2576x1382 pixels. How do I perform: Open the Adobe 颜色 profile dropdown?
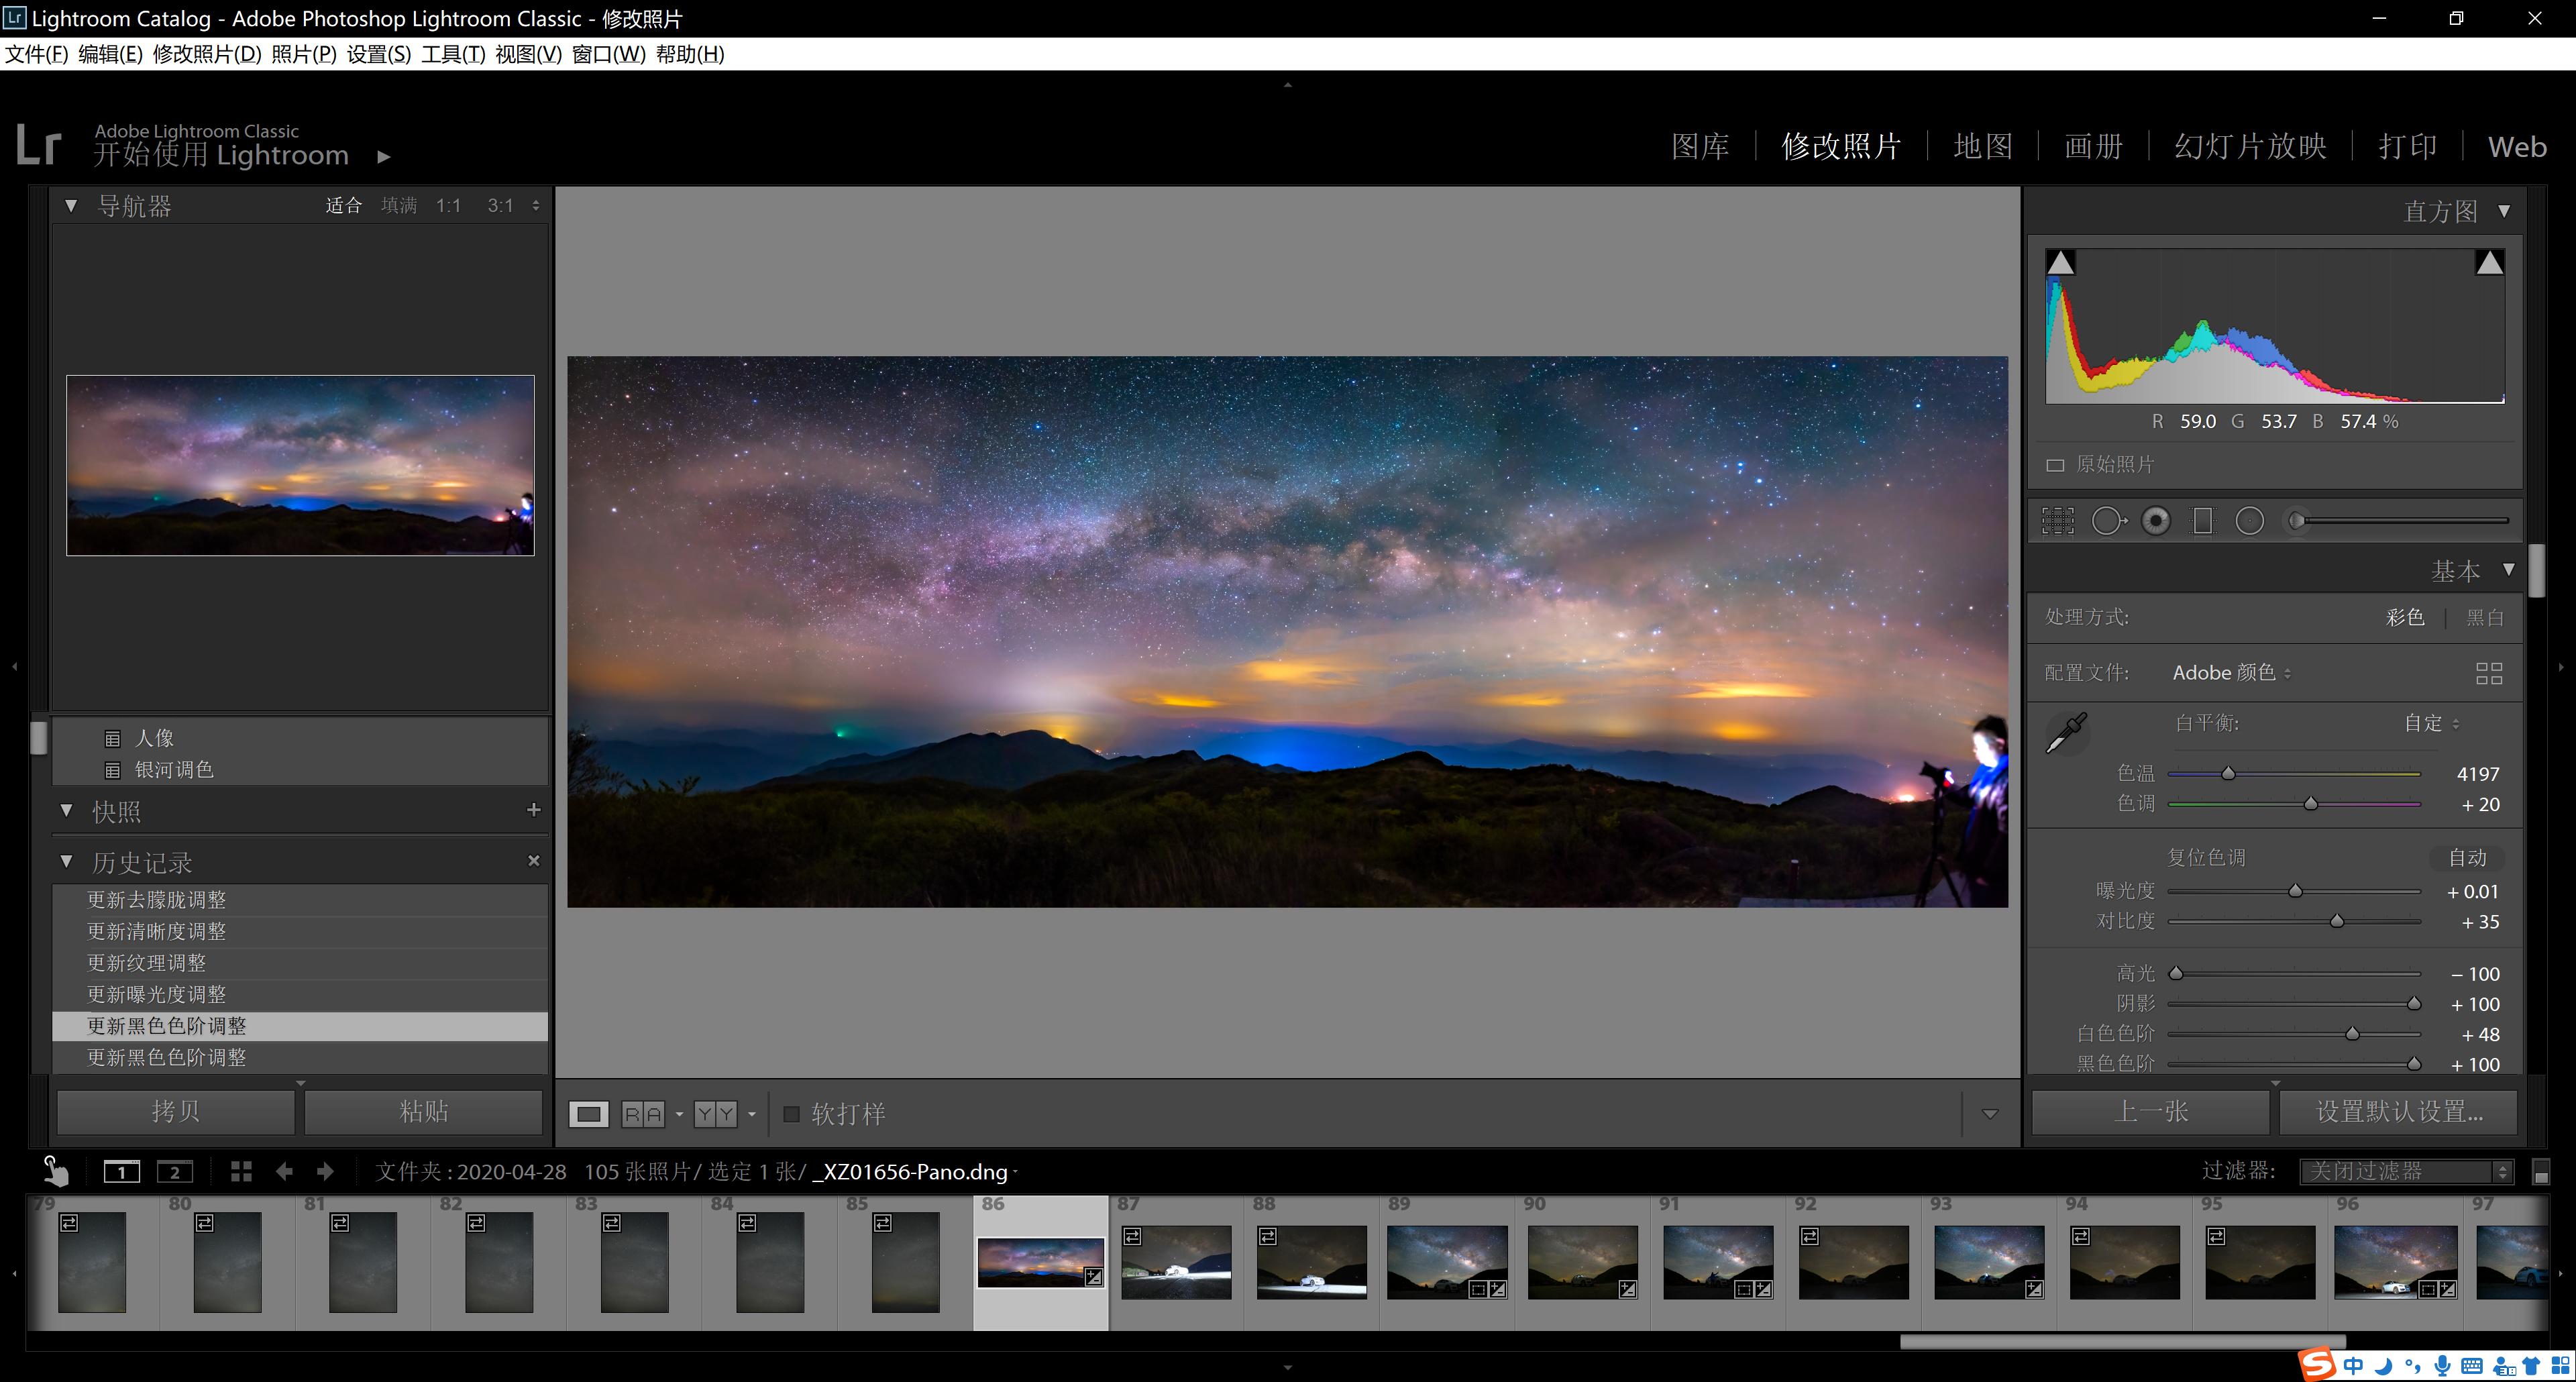tap(2231, 673)
